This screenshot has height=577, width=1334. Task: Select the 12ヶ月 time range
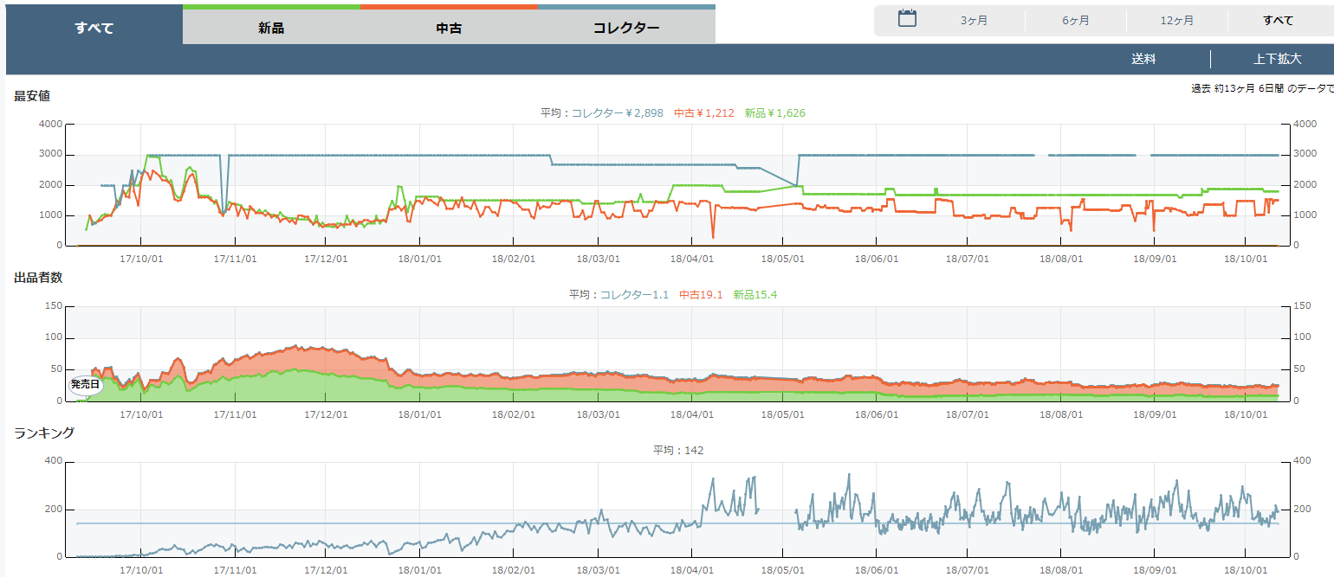point(1176,21)
